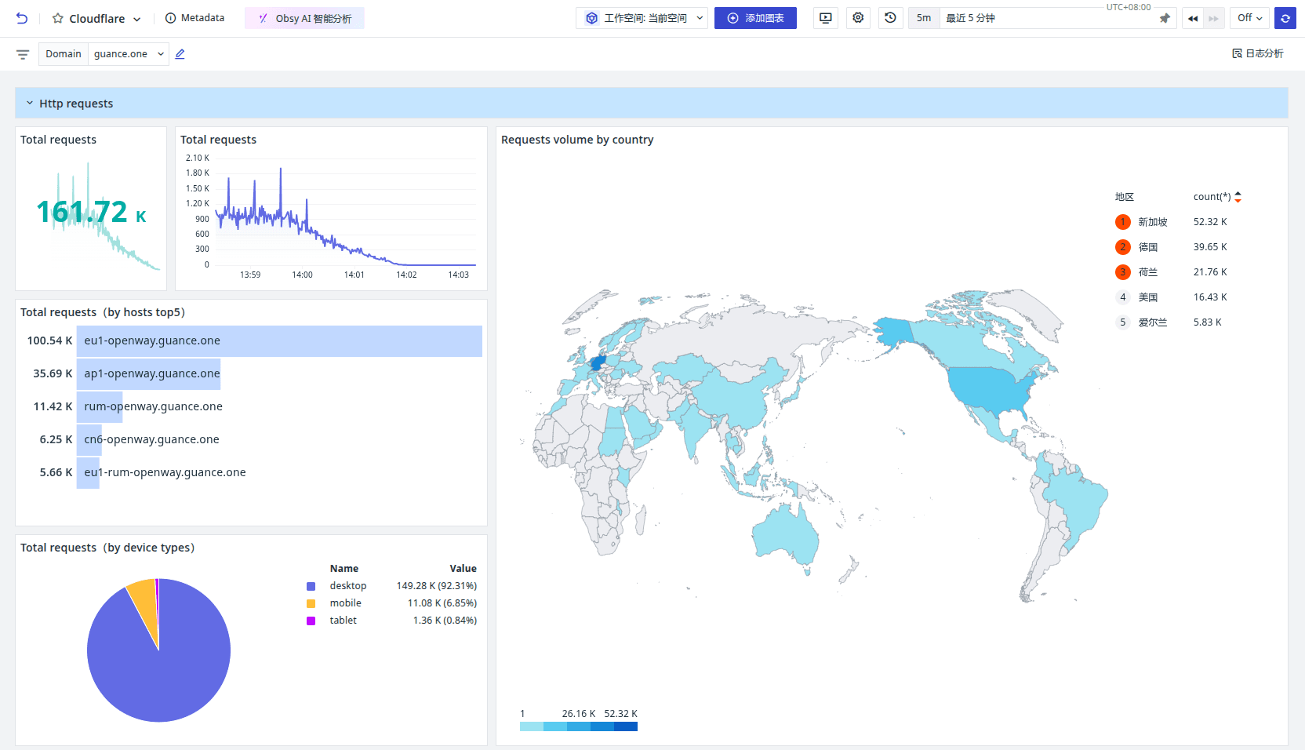Screen dimensions: 1305x750
Task: Open the 工作空间: 当前空间 selector
Action: coord(642,17)
